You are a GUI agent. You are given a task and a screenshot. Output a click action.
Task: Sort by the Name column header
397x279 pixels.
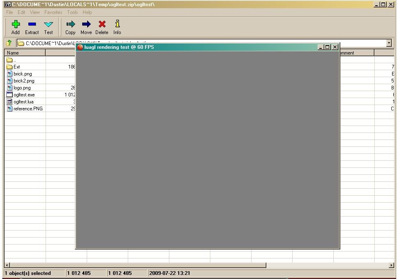[25, 53]
